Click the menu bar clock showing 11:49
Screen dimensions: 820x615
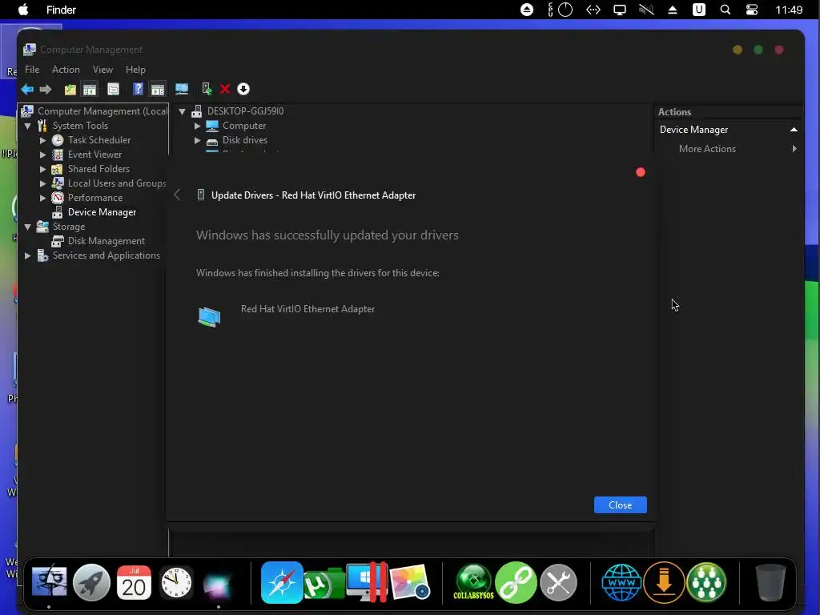(789, 10)
